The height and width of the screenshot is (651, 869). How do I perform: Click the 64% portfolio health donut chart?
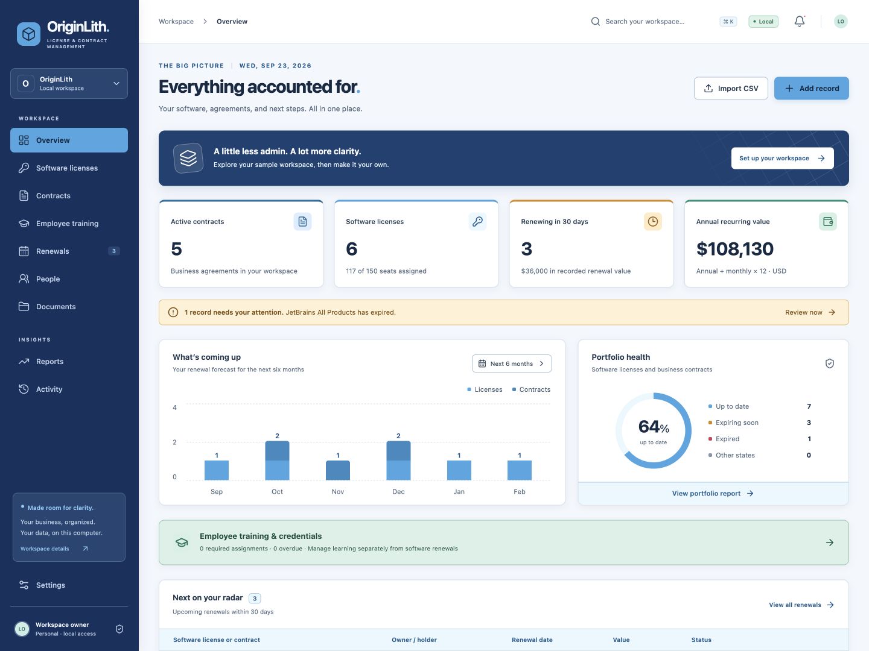[x=654, y=430]
